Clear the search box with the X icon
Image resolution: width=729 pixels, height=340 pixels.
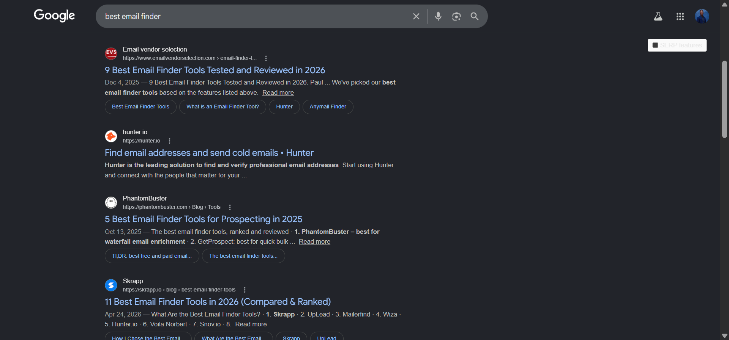pyautogui.click(x=416, y=16)
